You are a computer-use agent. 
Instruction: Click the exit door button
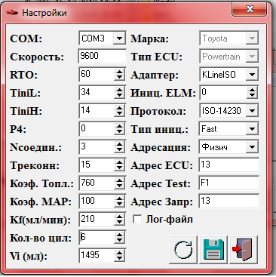pos(244,250)
